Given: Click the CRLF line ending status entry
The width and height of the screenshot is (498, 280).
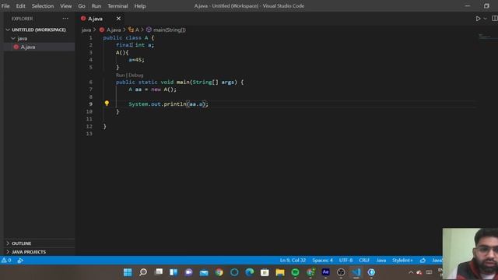Looking at the screenshot, I should pyautogui.click(x=364, y=261).
